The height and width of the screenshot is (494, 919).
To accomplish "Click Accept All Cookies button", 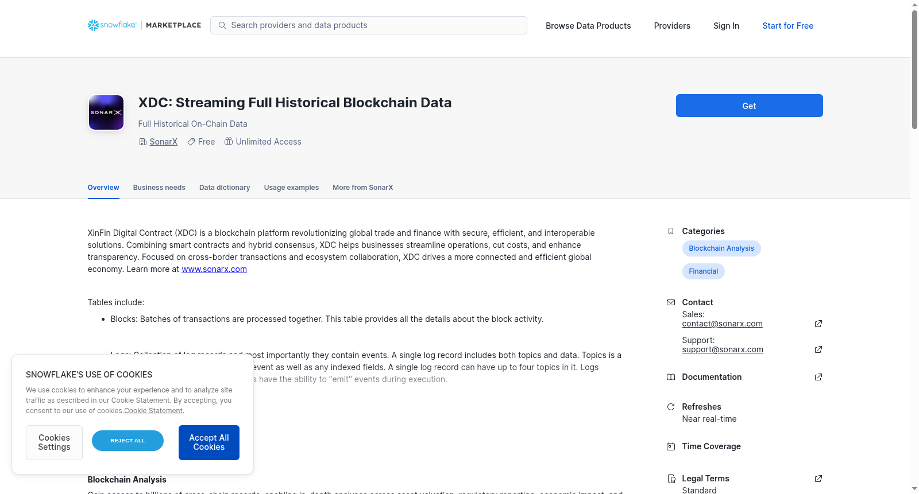I will point(209,442).
